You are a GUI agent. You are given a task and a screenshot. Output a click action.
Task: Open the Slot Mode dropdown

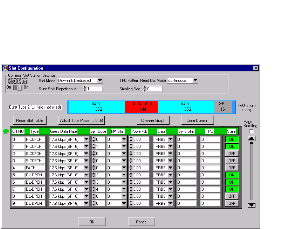(100, 80)
